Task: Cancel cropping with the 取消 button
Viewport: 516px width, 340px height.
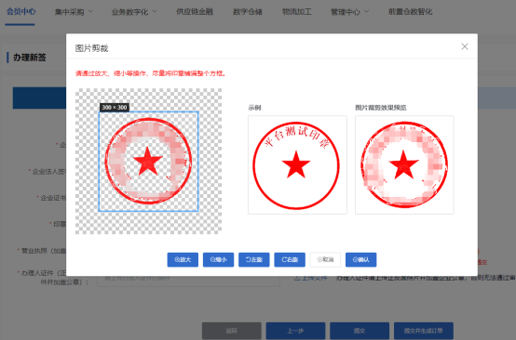Action: click(x=325, y=259)
